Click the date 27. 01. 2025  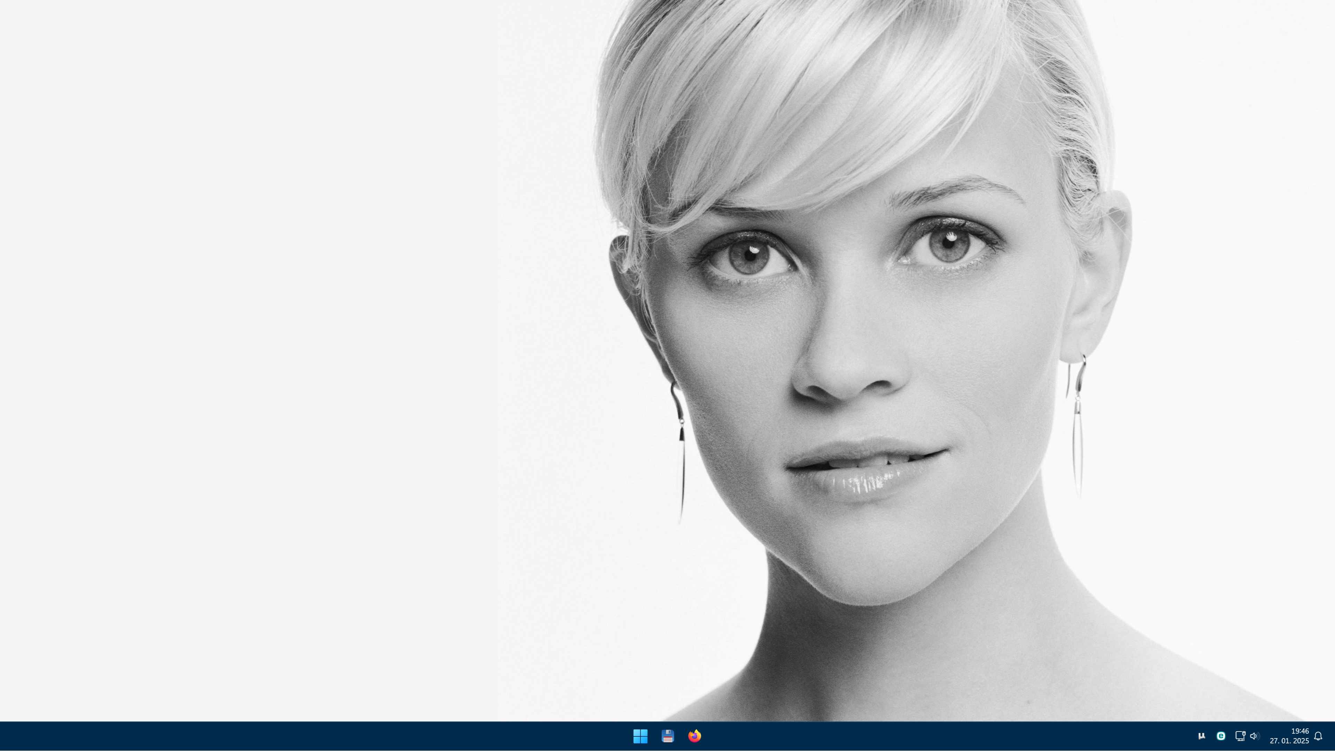tap(1289, 741)
